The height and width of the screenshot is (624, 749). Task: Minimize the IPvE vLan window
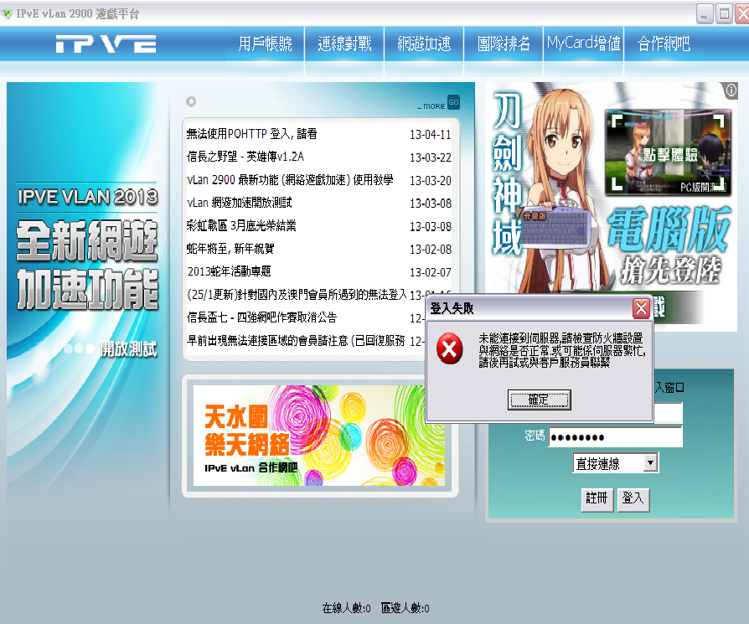[x=705, y=14]
